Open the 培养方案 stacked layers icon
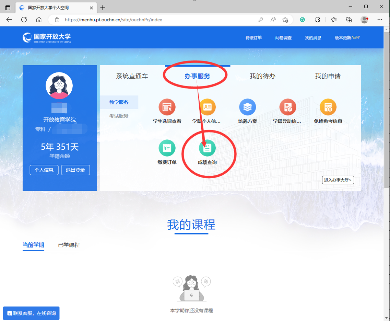 point(247,107)
